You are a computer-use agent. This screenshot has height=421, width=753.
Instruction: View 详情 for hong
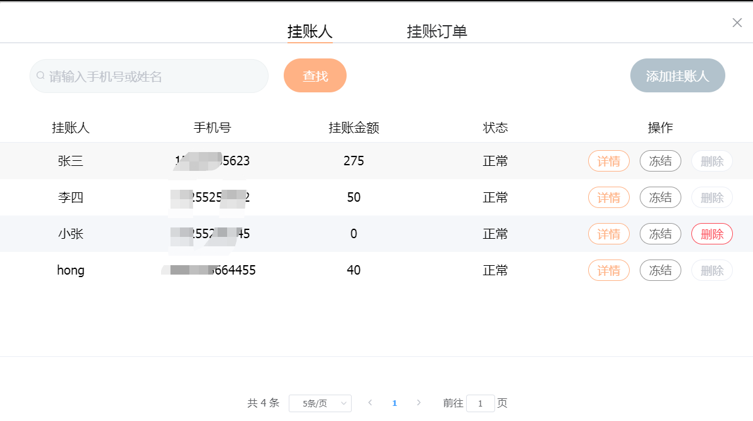point(608,271)
